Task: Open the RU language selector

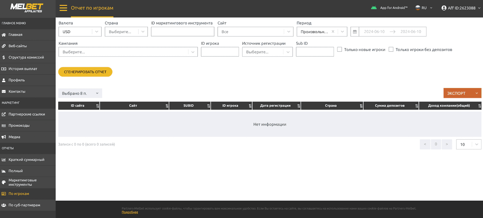Action: (424, 8)
